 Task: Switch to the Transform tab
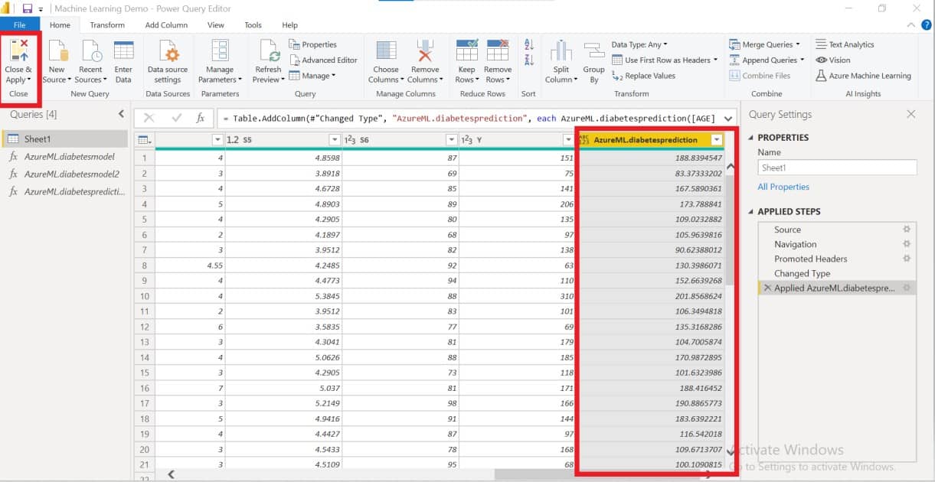[x=107, y=25]
